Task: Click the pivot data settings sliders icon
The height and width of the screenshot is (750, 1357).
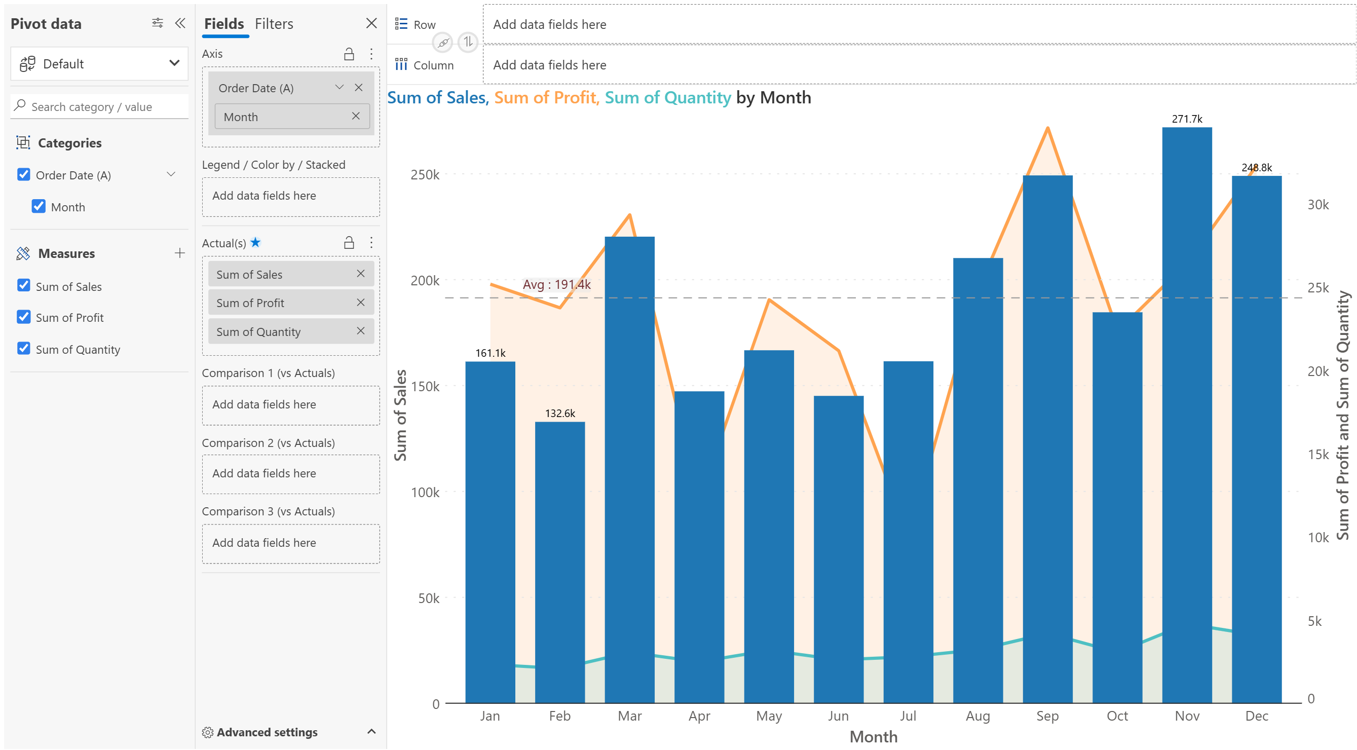Action: tap(157, 23)
